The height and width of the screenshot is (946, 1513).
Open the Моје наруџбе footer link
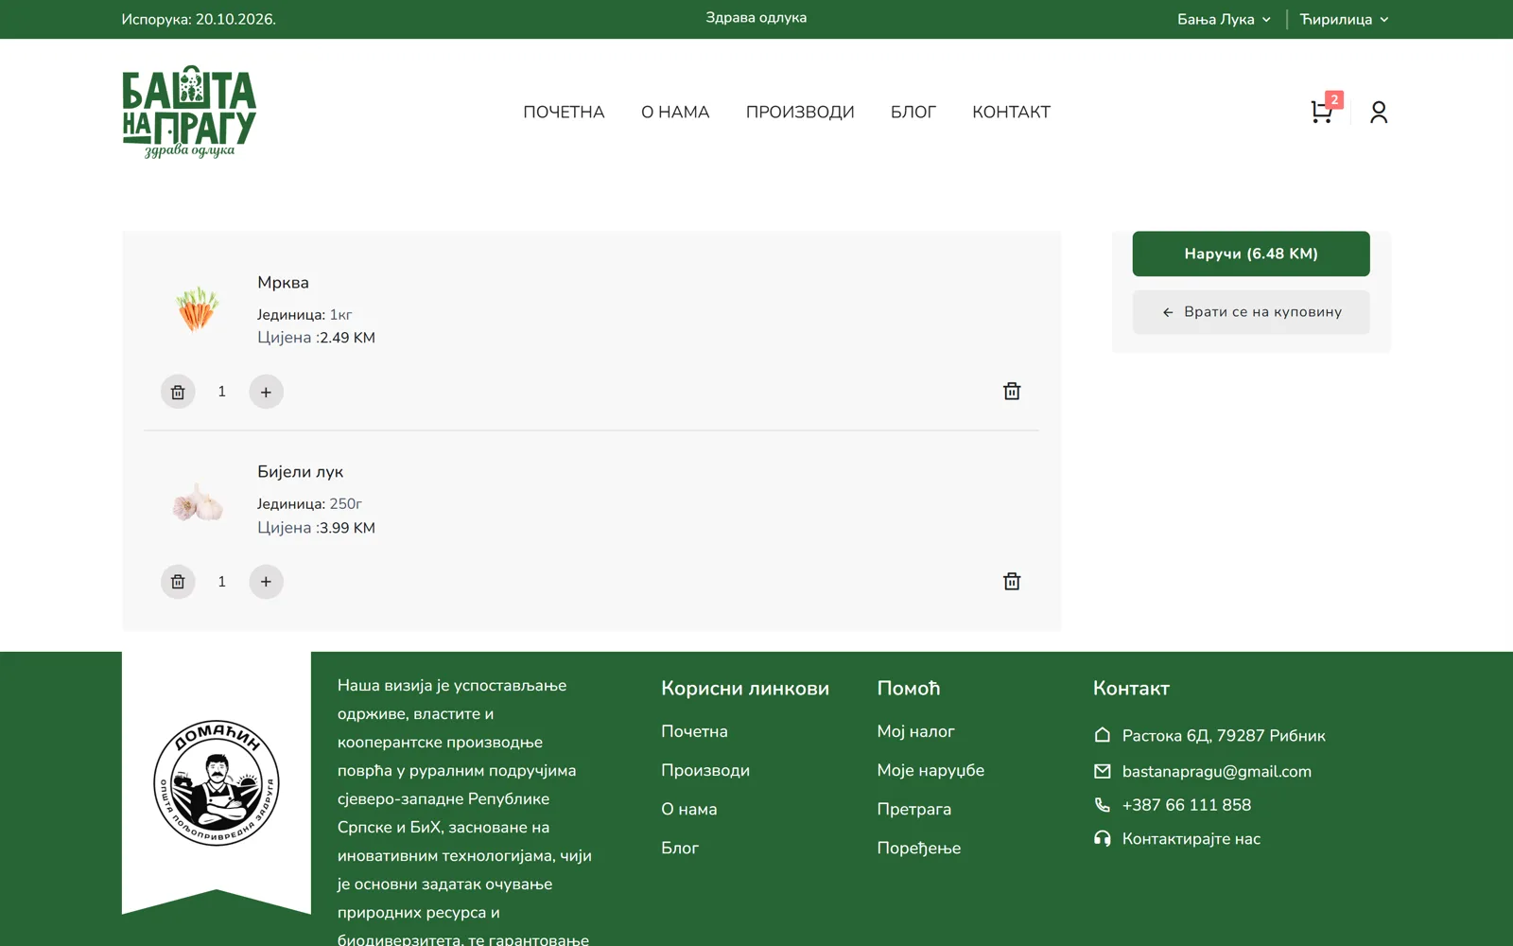click(x=930, y=770)
